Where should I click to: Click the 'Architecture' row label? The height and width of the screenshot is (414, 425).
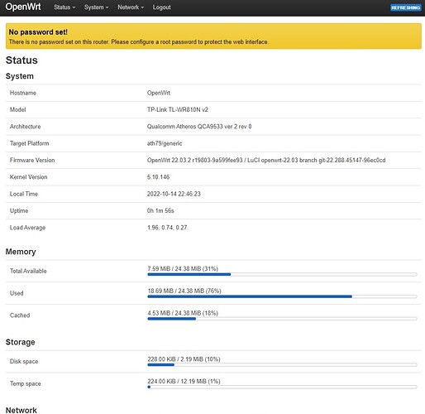26,127
